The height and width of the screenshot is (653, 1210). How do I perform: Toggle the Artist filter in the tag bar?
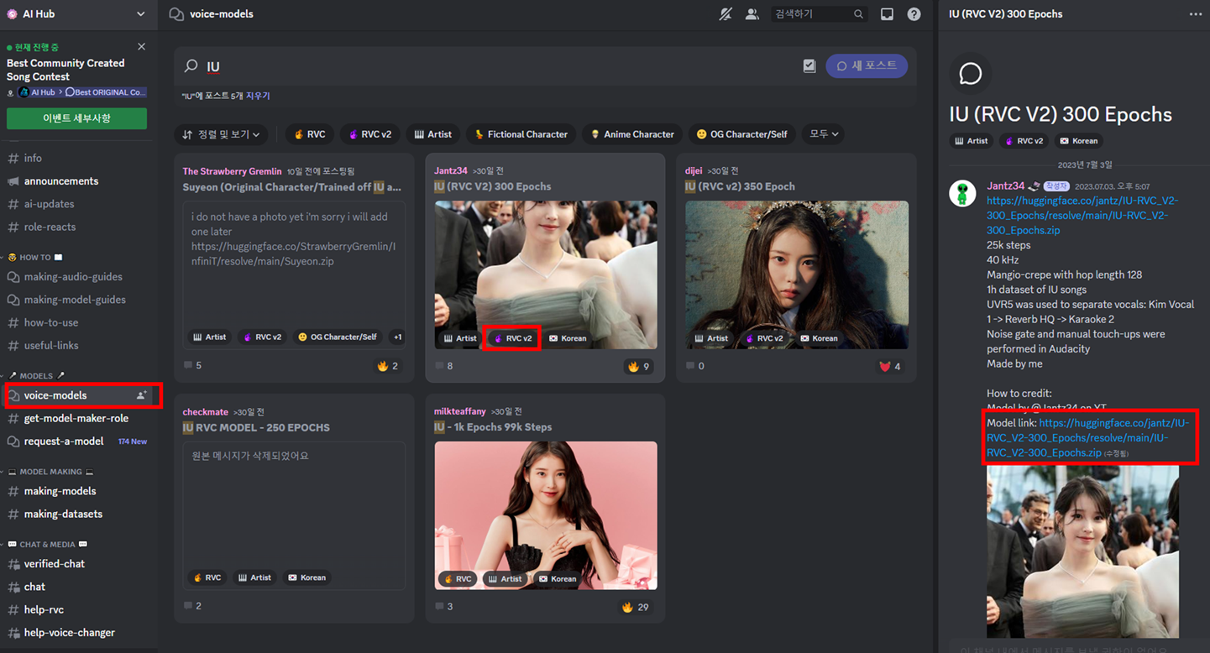(x=433, y=134)
